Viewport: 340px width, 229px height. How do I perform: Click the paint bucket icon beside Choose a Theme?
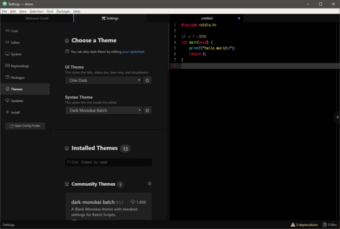click(67, 40)
